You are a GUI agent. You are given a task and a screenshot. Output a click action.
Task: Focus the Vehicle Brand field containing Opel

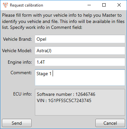click(80, 39)
